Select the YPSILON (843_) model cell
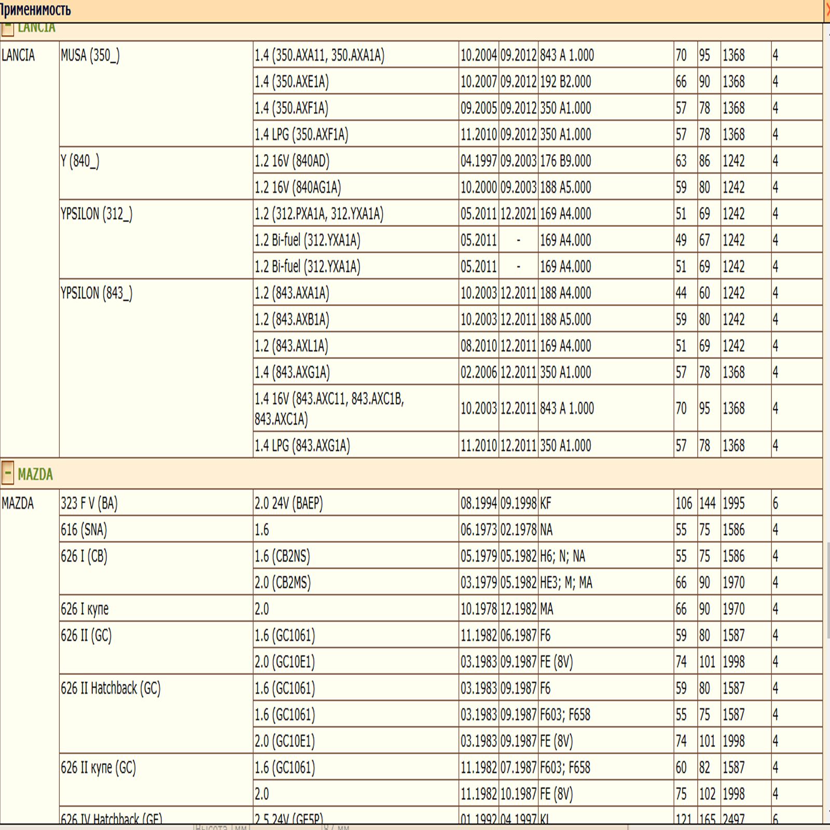The height and width of the screenshot is (830, 830). (x=96, y=294)
